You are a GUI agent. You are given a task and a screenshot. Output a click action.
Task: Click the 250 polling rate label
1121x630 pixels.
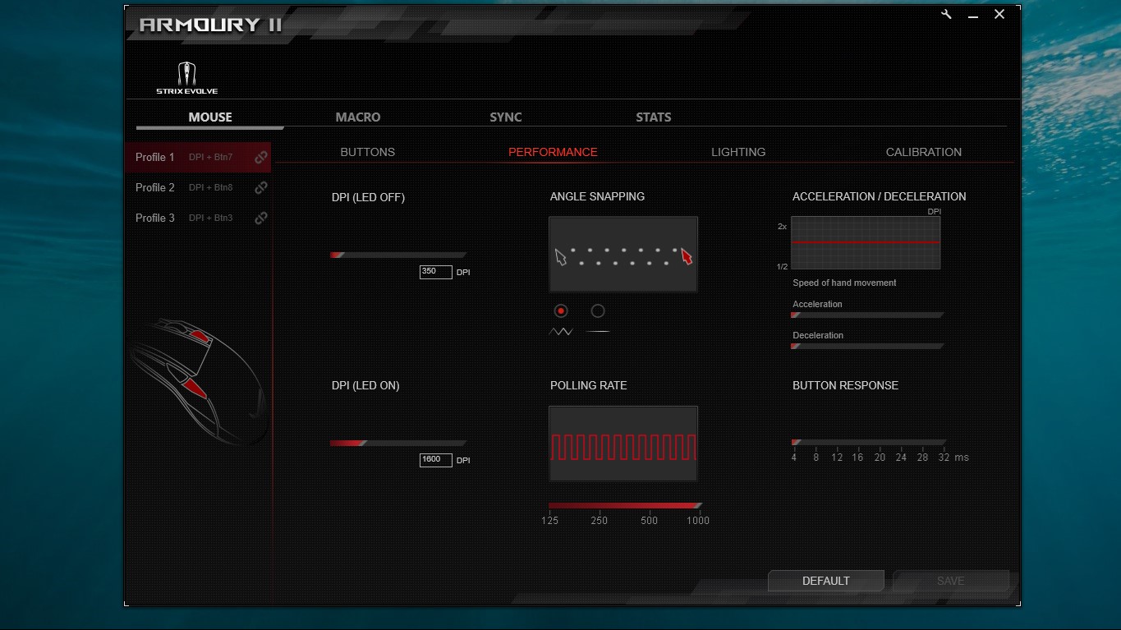(x=600, y=521)
